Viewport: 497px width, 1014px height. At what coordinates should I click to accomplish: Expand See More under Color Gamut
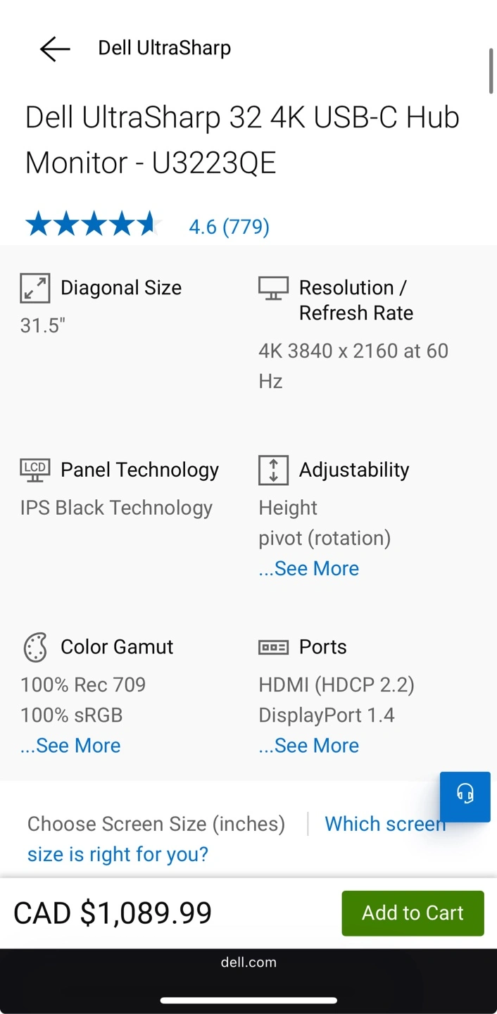tap(70, 745)
